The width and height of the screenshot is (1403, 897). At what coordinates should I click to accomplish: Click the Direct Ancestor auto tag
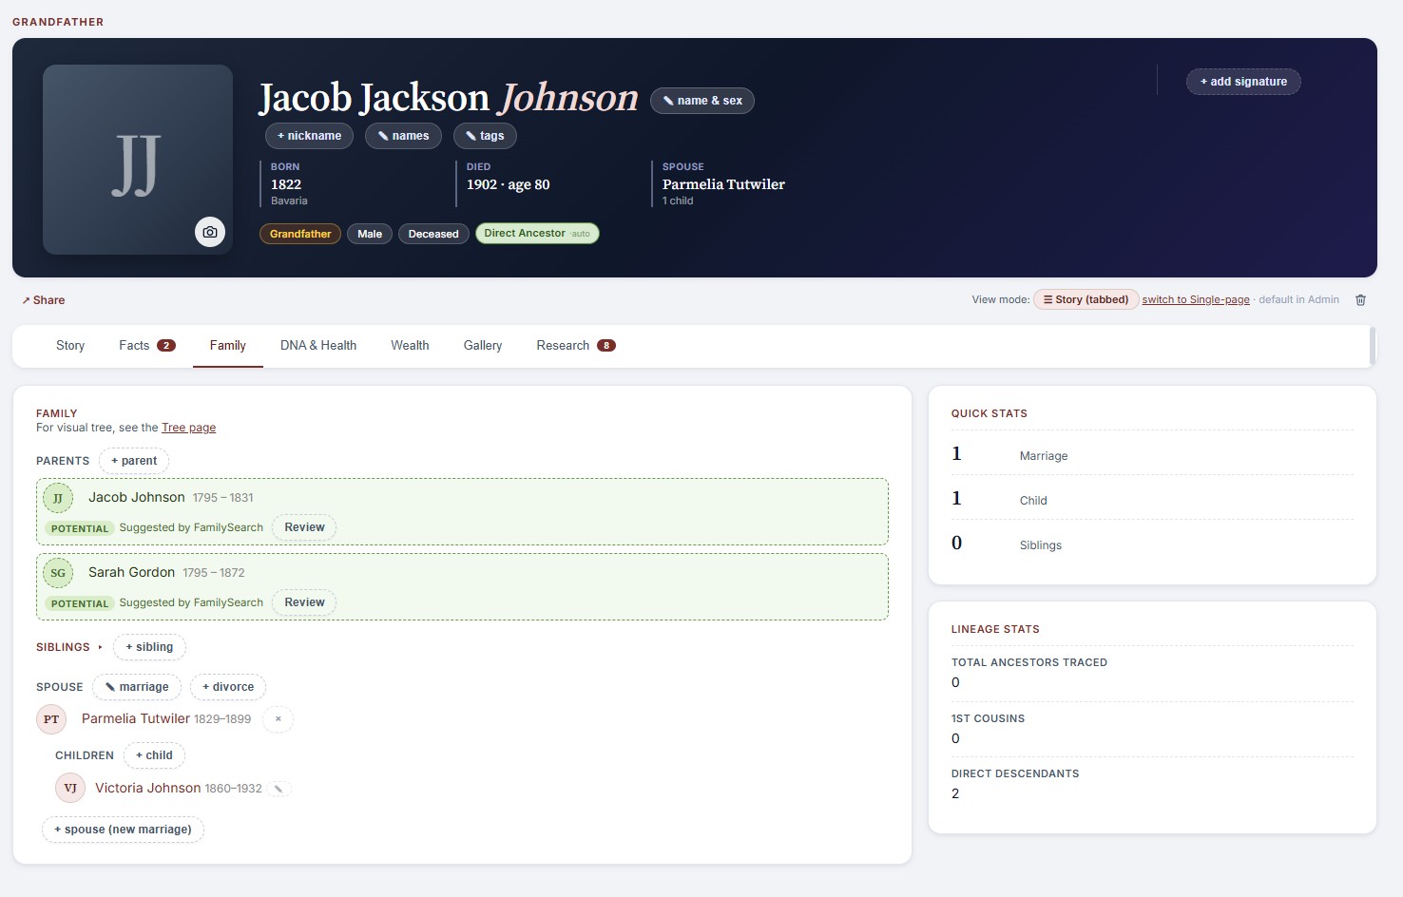coord(537,234)
